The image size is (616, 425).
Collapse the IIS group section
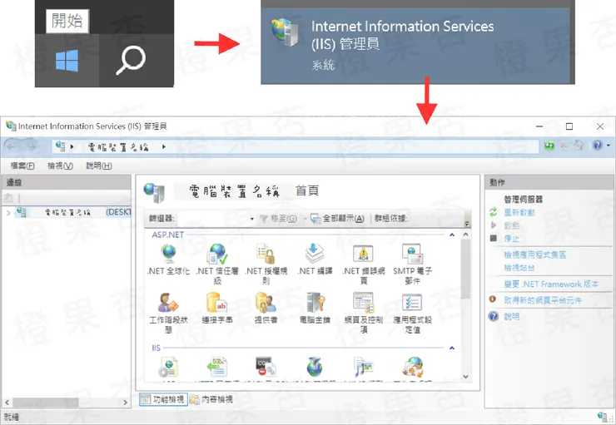point(452,348)
